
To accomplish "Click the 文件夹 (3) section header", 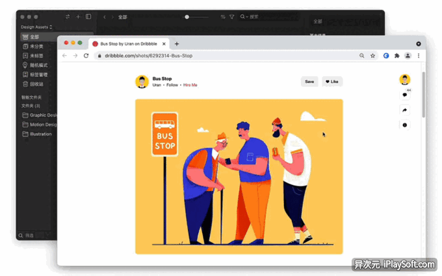I will point(31,106).
